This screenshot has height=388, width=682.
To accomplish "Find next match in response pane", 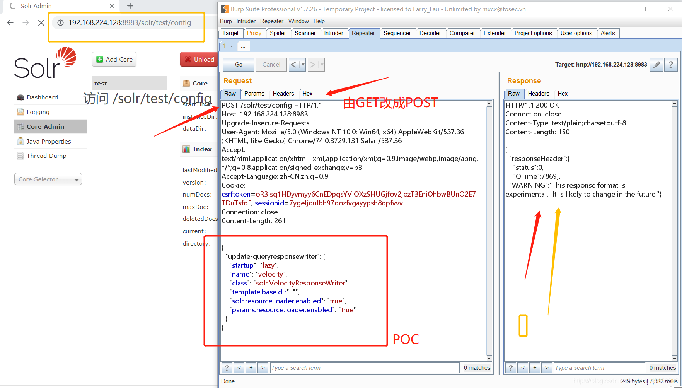I will 547,368.
